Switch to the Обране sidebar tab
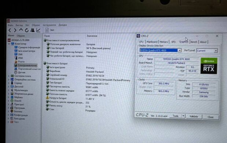The width and height of the screenshot is (227, 143). (21, 36)
